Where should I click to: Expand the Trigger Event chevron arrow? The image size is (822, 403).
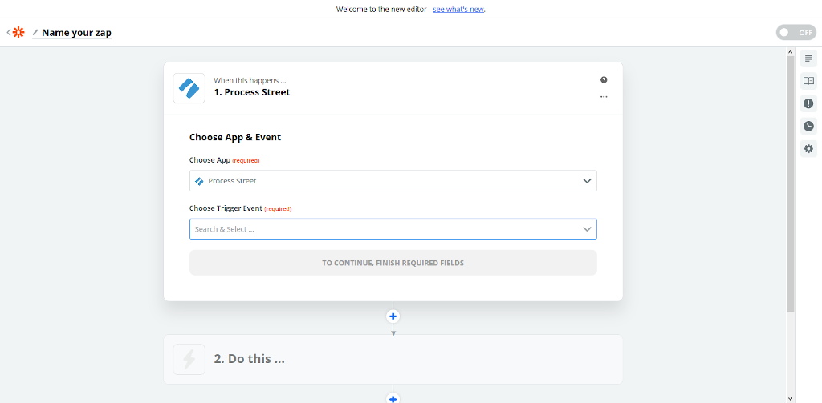[x=587, y=229]
